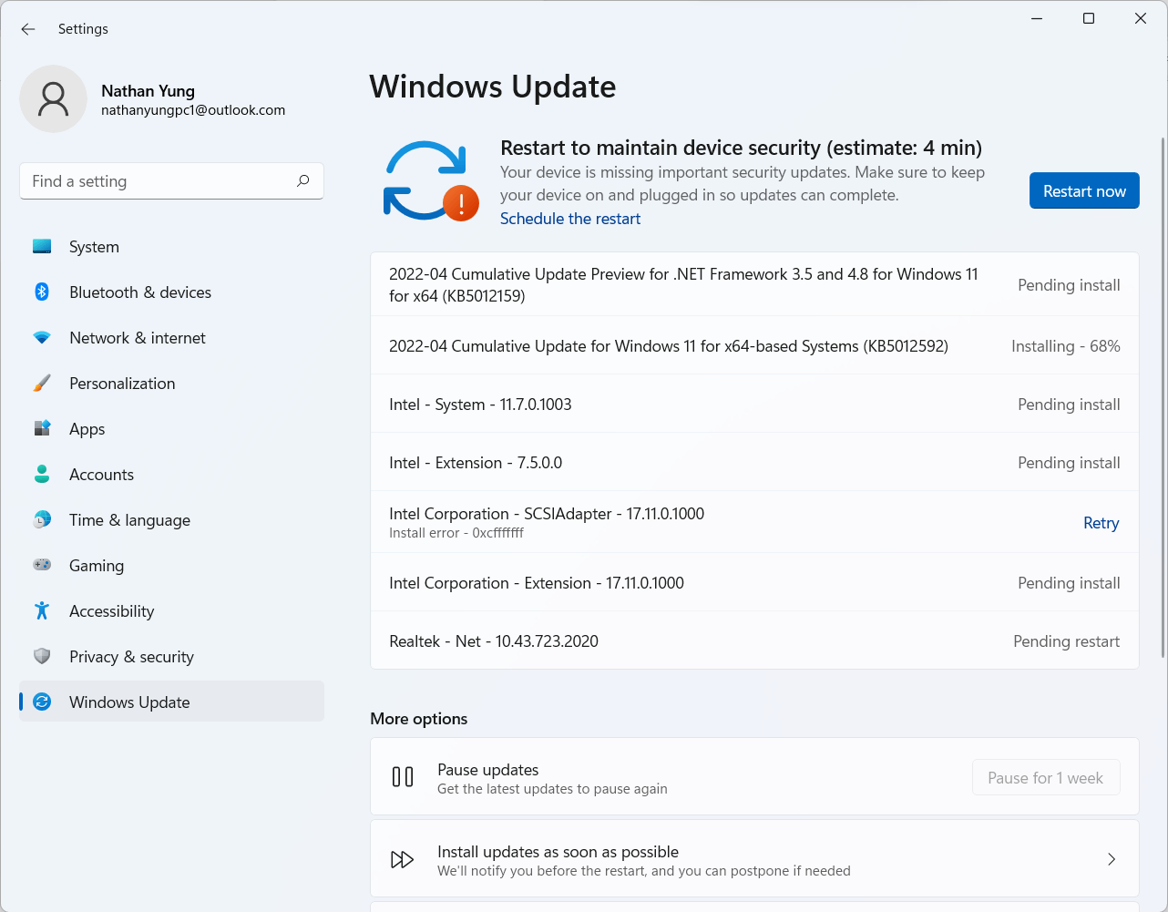
Task: Click the Gaming controller icon
Action: (42, 565)
